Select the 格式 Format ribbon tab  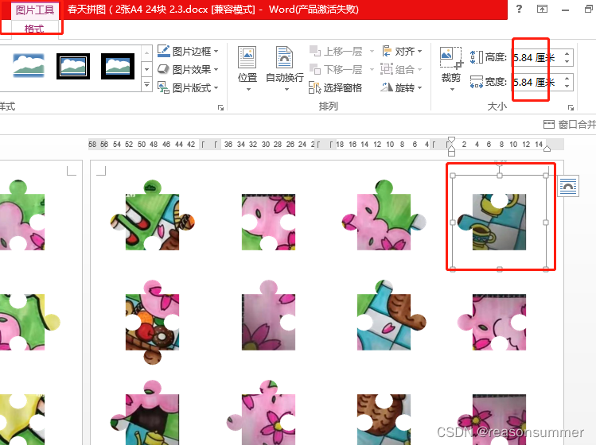click(x=34, y=29)
